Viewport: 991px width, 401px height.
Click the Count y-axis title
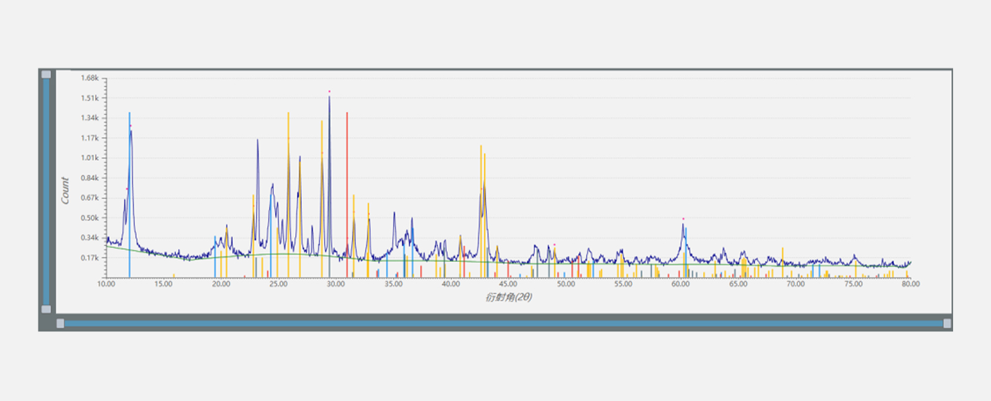(x=65, y=190)
